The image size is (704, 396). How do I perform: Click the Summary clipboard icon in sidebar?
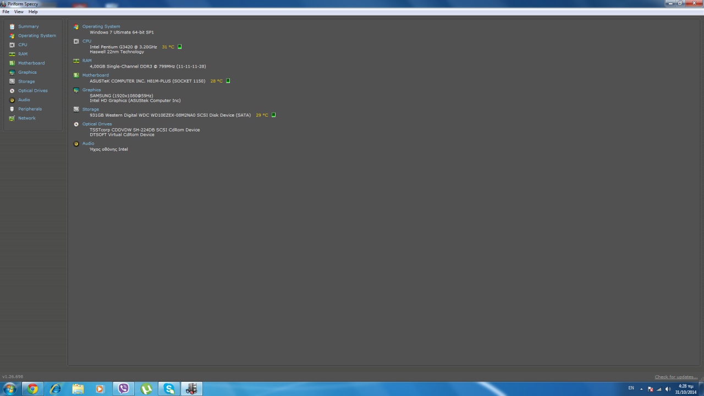12,26
